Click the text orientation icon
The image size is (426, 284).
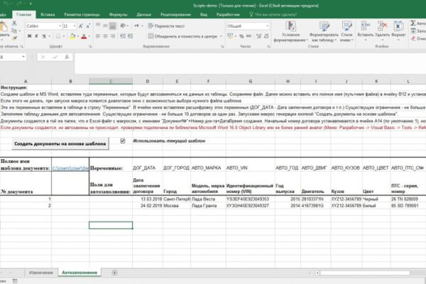pyautogui.click(x=123, y=26)
